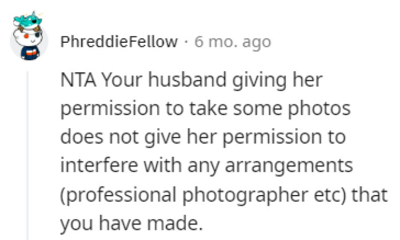Click the dot separator beside the username
This screenshot has width=400, height=240.
(x=186, y=42)
